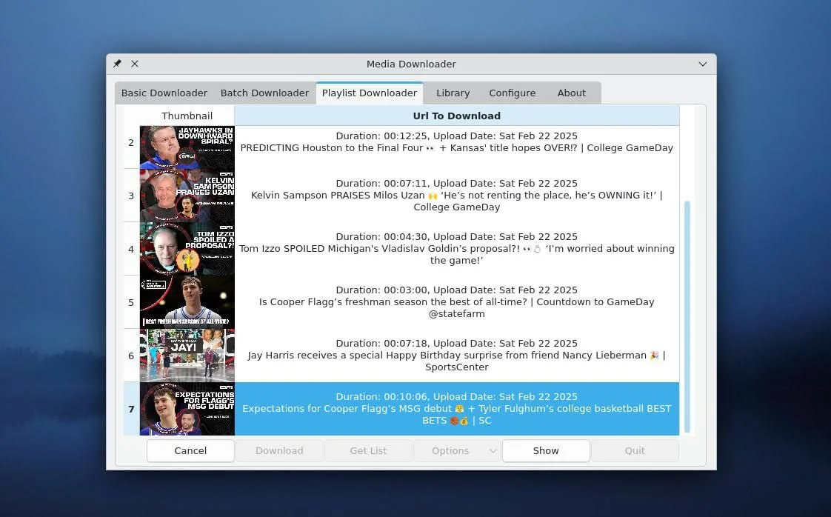Select the About tab
This screenshot has width=831, height=517.
571,93
